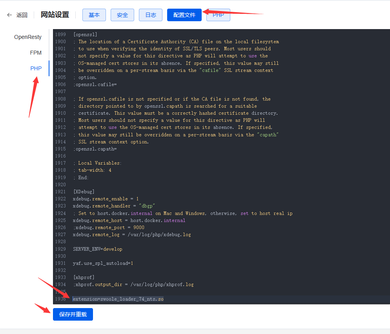The width and height of the screenshot is (390, 334).
Task: Click the '; Local Variables:' line
Action: (x=97, y=163)
